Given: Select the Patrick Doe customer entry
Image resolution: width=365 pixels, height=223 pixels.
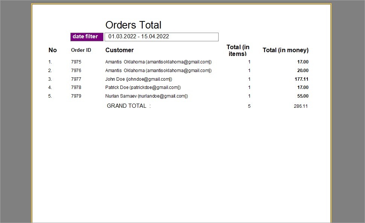Looking at the screenshot, I should click(143, 87).
